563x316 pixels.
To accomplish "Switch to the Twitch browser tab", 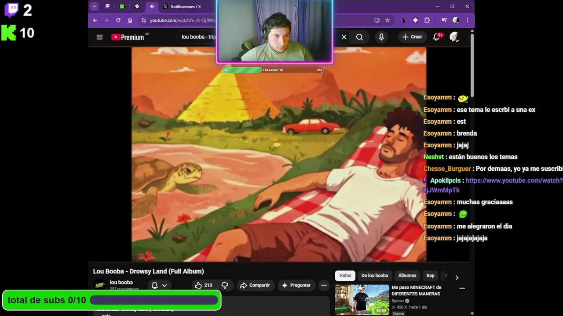I will point(108,7).
